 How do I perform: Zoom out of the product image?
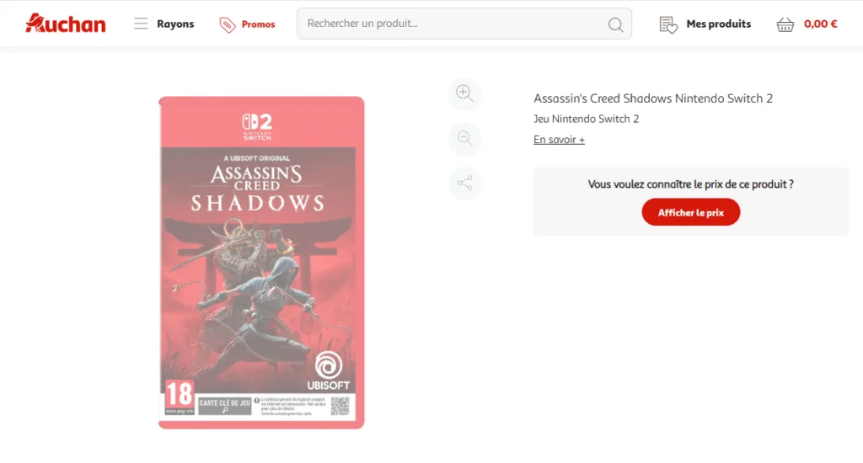(464, 138)
